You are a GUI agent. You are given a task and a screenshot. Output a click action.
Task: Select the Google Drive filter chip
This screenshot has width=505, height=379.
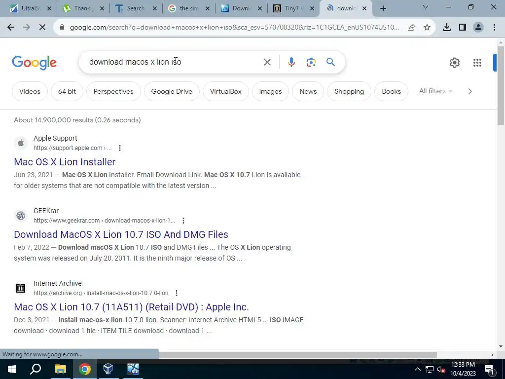tap(172, 91)
